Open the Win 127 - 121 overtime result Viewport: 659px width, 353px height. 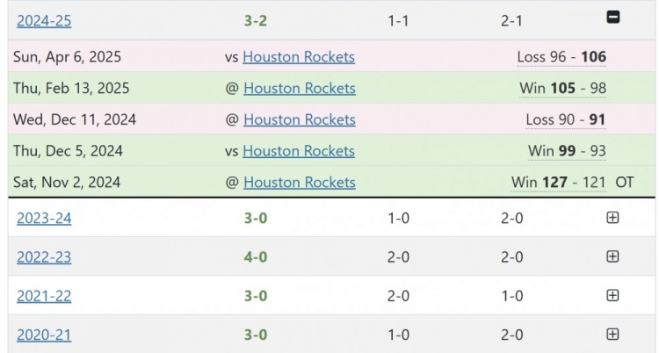558,183
